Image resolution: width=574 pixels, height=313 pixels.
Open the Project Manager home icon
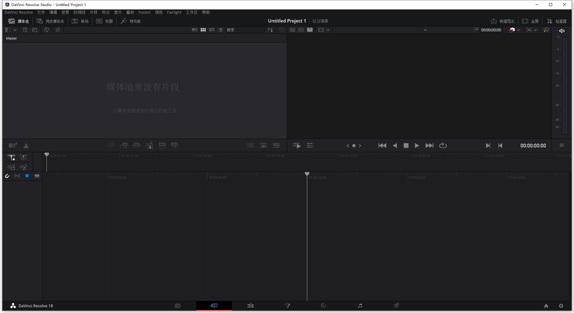point(546,306)
